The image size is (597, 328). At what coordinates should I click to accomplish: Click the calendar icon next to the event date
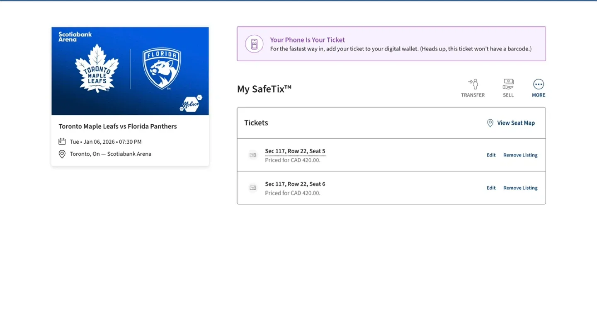62,141
